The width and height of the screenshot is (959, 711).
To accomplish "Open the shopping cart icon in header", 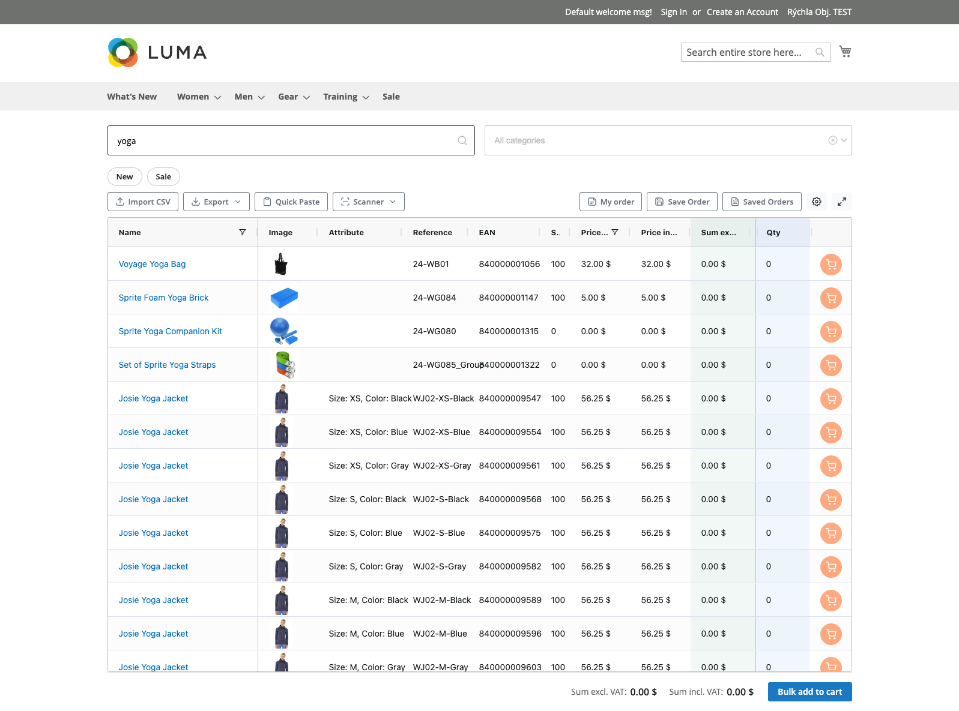I will [x=845, y=52].
